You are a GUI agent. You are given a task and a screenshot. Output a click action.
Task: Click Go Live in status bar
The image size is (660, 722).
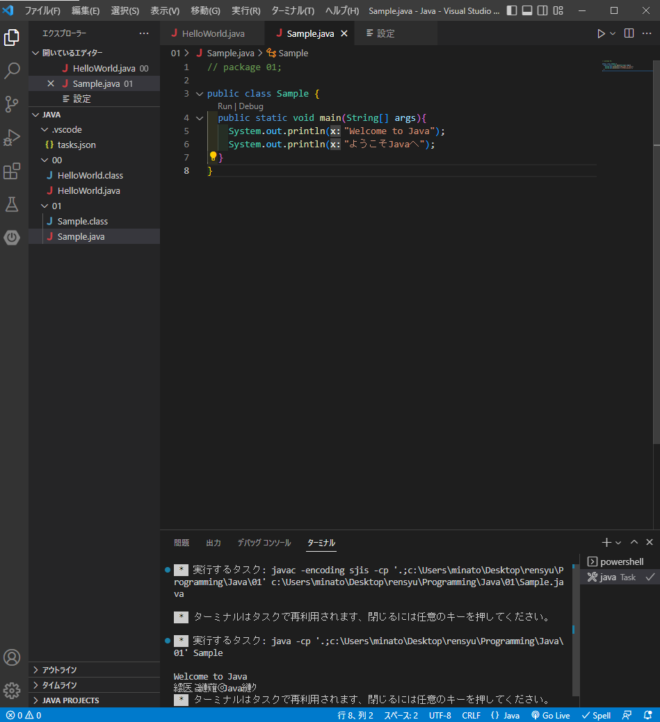click(550, 715)
